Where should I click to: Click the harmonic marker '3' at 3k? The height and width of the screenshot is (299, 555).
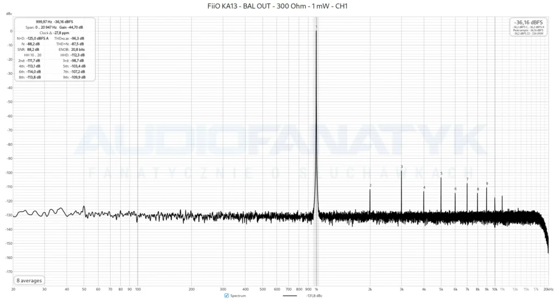pos(402,167)
